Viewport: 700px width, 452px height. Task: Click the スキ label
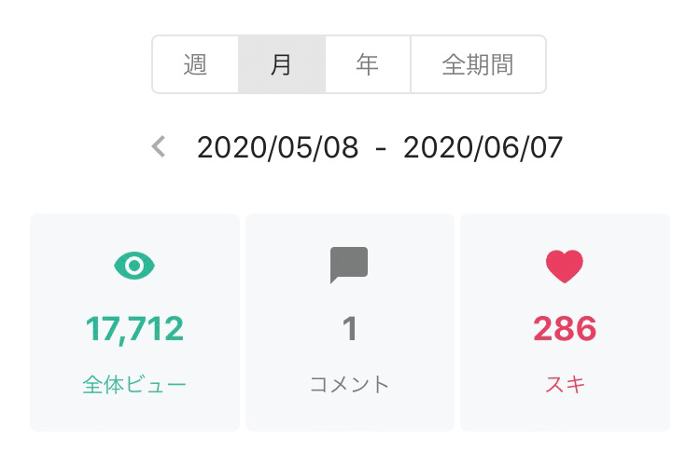click(565, 384)
